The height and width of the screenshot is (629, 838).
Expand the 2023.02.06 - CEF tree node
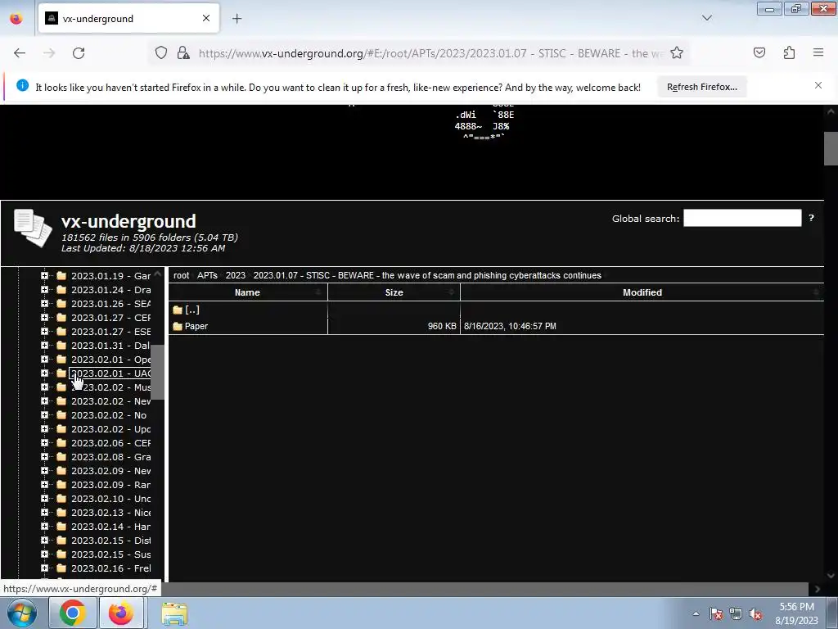pos(44,443)
